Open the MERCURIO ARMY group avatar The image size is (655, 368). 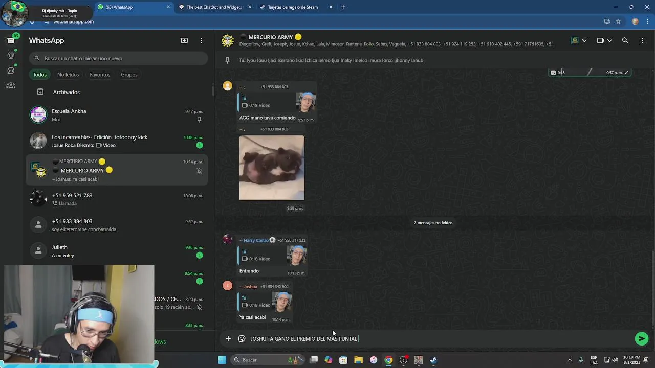tap(228, 40)
